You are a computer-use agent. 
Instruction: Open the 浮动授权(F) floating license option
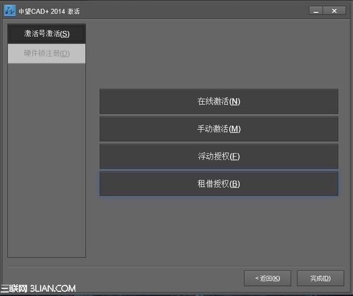pyautogui.click(x=219, y=156)
